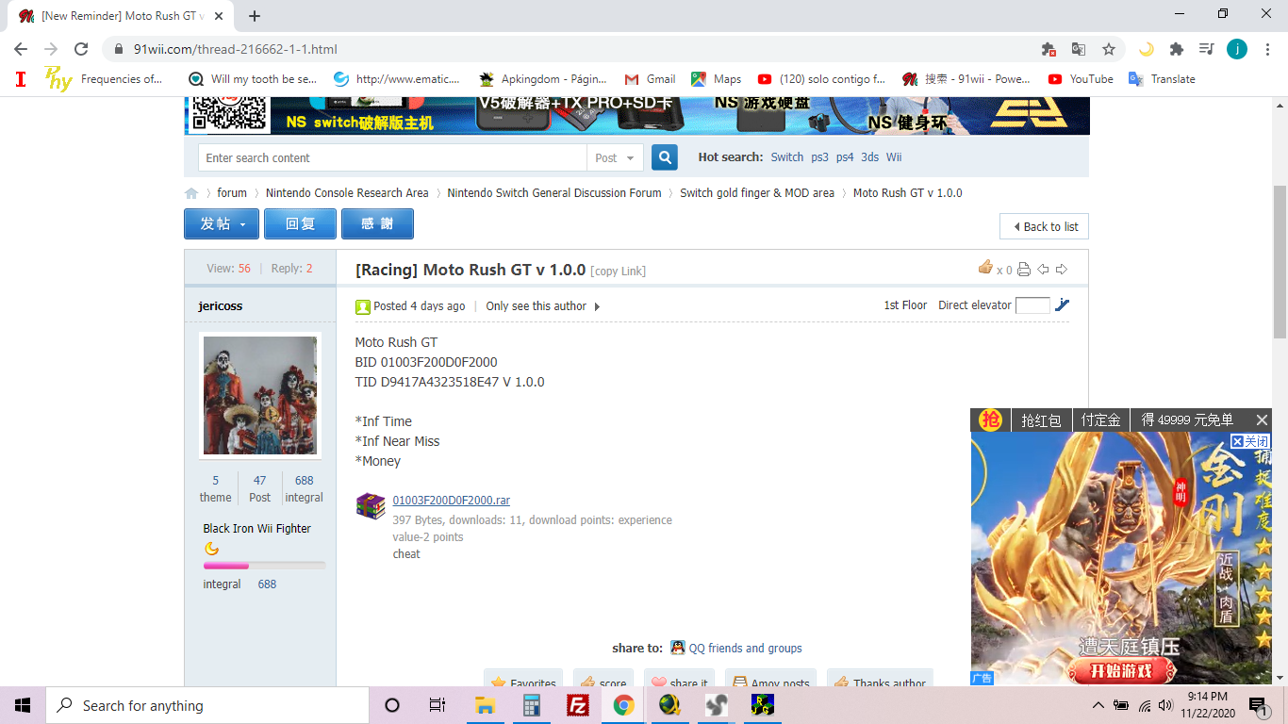Click hot search term ps4
Screen dimensions: 1288x724
(844, 157)
